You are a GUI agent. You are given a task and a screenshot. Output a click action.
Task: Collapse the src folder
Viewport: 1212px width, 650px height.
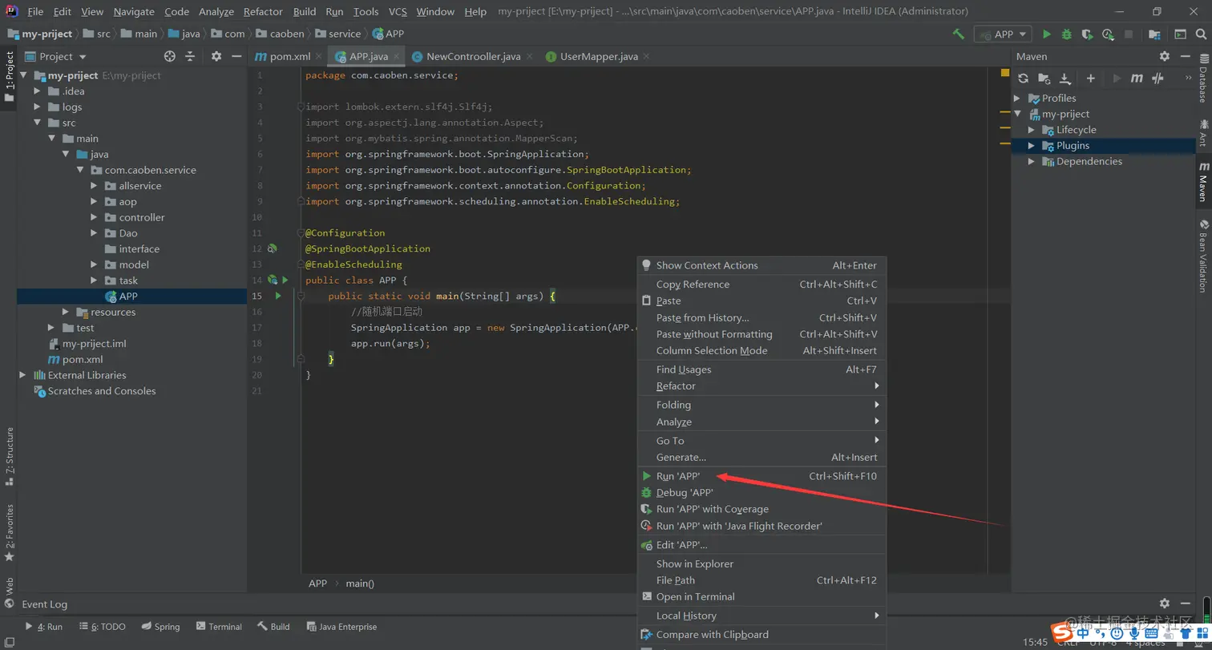coord(37,123)
